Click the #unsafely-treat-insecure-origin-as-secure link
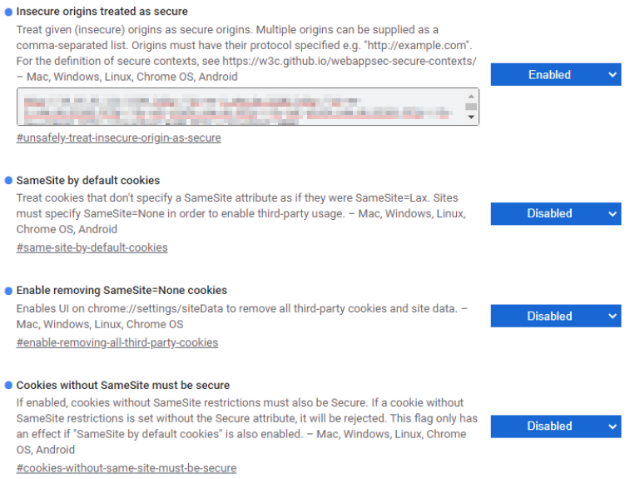 [x=118, y=137]
